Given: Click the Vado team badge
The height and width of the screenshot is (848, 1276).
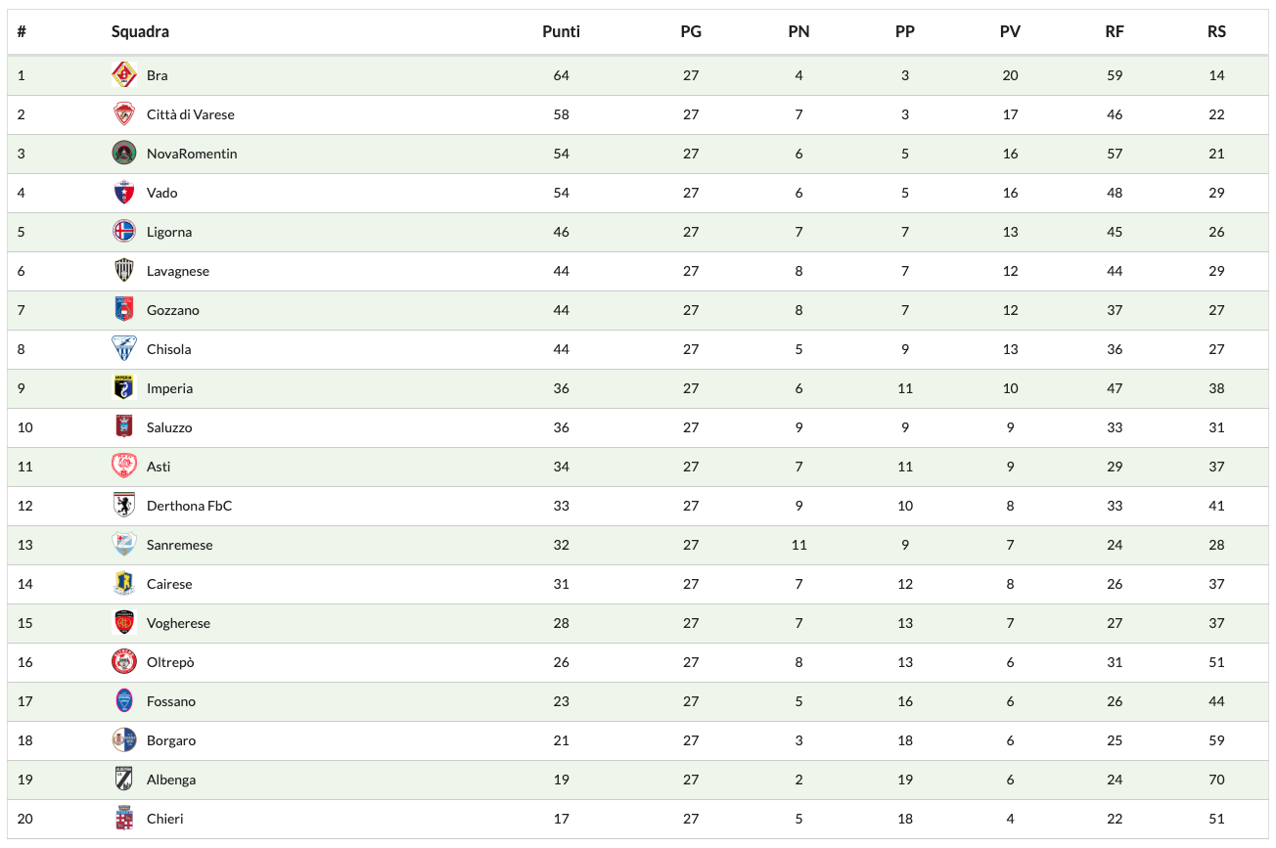Looking at the screenshot, I should (x=123, y=193).
